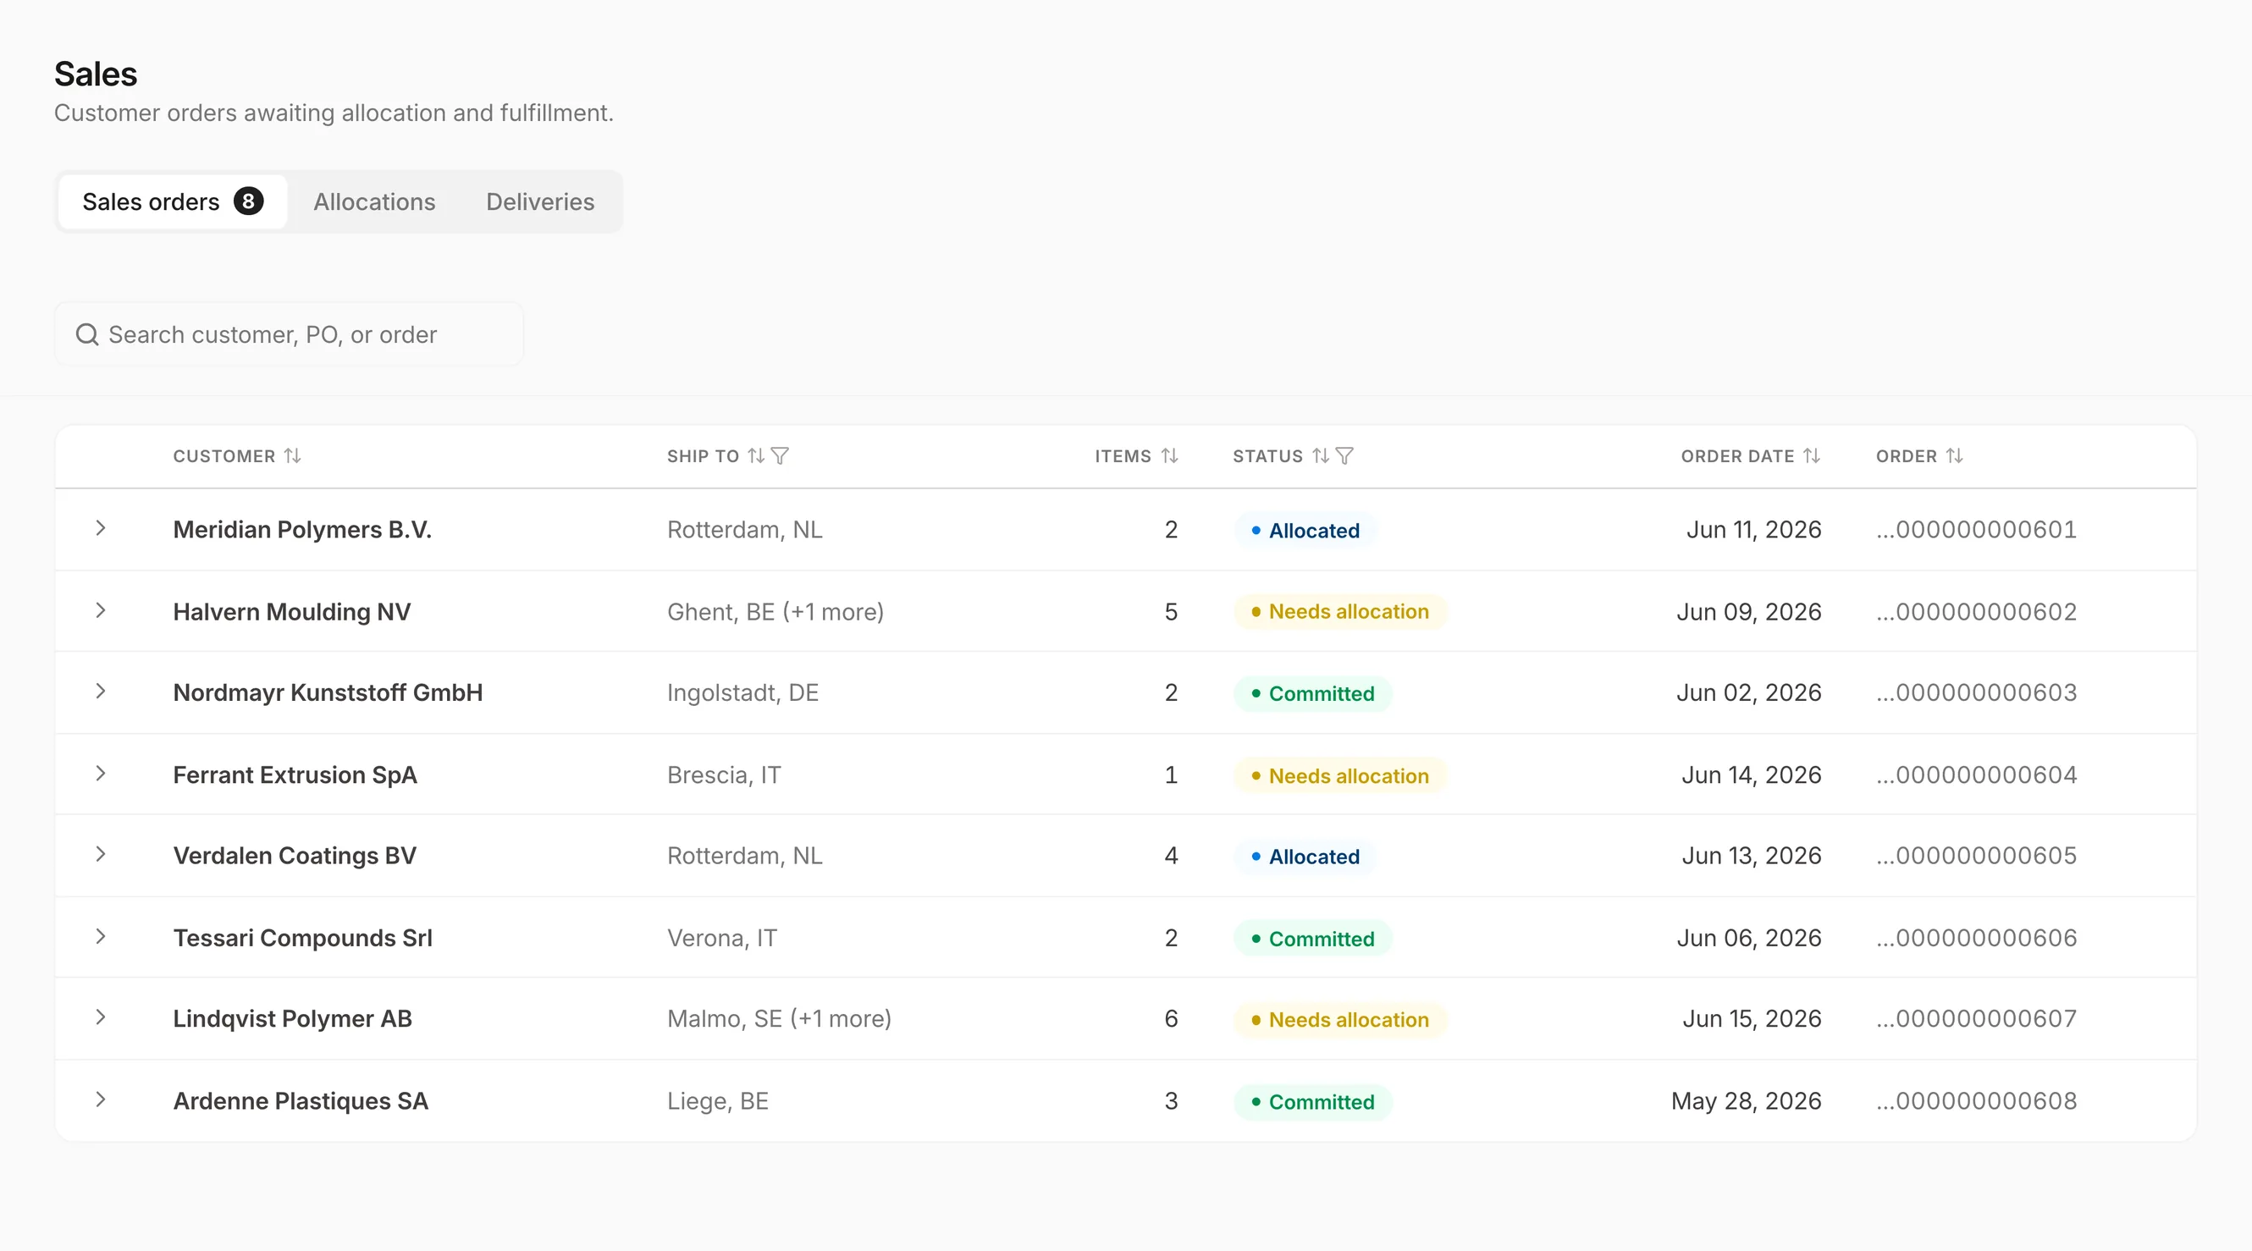
Task: Click ship-to 'Ghent, BE (+1 more)'
Action: [x=776, y=612]
